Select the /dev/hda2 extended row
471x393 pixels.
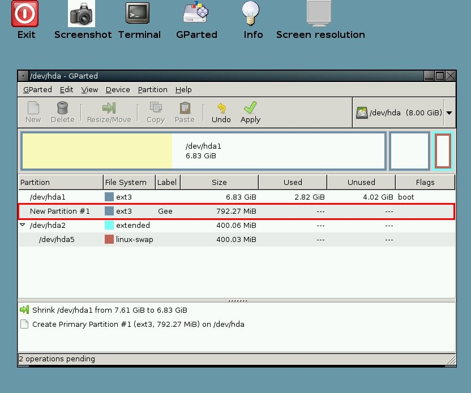(x=237, y=225)
